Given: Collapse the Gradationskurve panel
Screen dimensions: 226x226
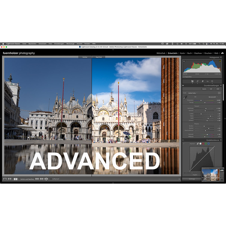Looking at the screenshot, I should pos(221,140).
